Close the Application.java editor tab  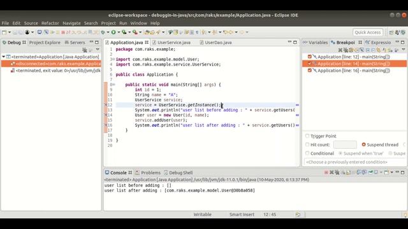(147, 43)
